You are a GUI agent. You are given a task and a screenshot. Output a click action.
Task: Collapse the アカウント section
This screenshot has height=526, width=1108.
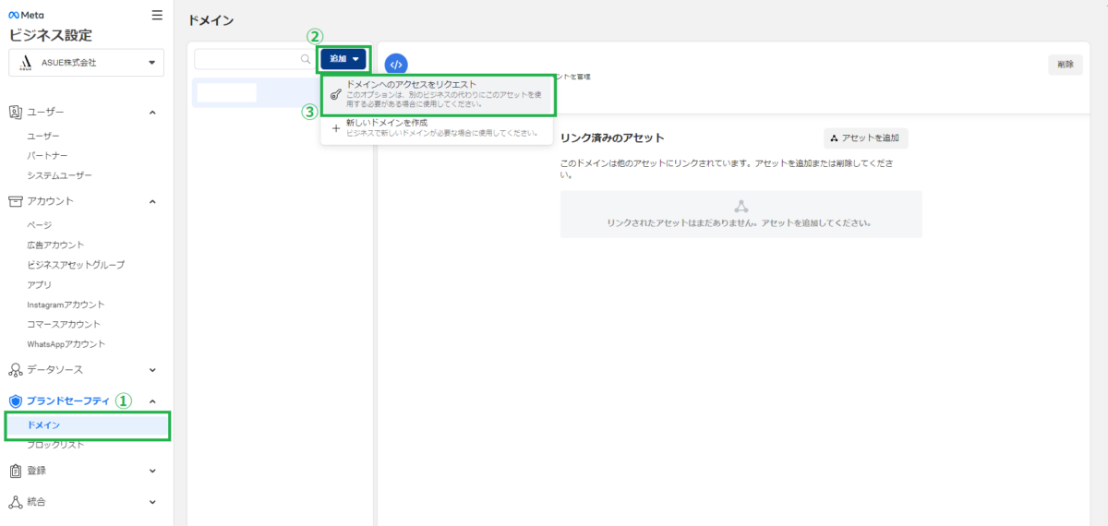[152, 201]
